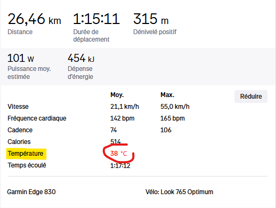Image resolution: width=276 pixels, height=208 pixels.
Task: Click the 315 m Dénivelé positif stat
Action: (151, 19)
